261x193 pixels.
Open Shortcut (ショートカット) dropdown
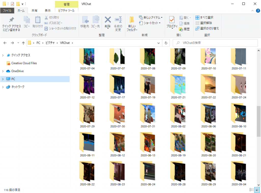(x=150, y=23)
